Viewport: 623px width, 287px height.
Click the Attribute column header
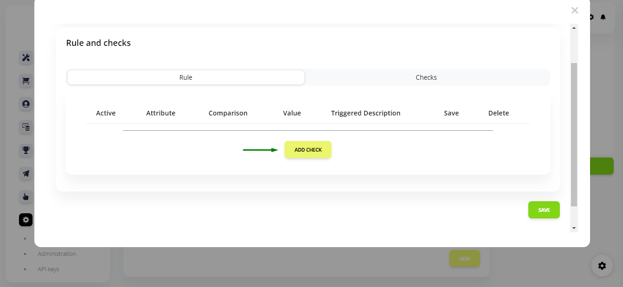pyautogui.click(x=161, y=113)
